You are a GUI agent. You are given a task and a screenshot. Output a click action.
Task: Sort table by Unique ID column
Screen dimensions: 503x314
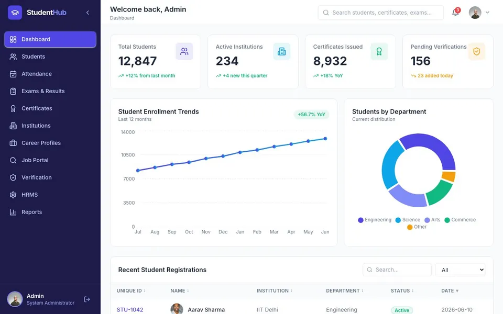[131, 291]
